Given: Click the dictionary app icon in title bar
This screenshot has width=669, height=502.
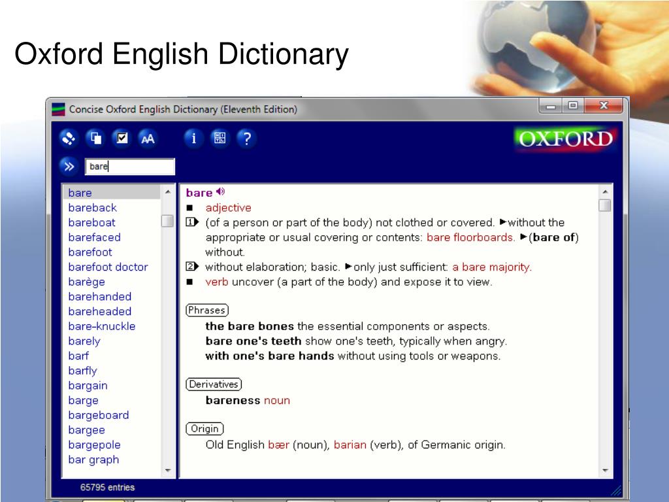Looking at the screenshot, I should [58, 110].
